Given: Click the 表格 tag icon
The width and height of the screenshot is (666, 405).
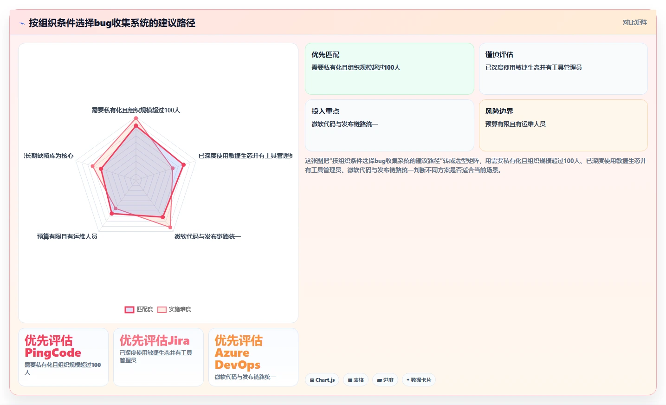Looking at the screenshot, I should (350, 380).
